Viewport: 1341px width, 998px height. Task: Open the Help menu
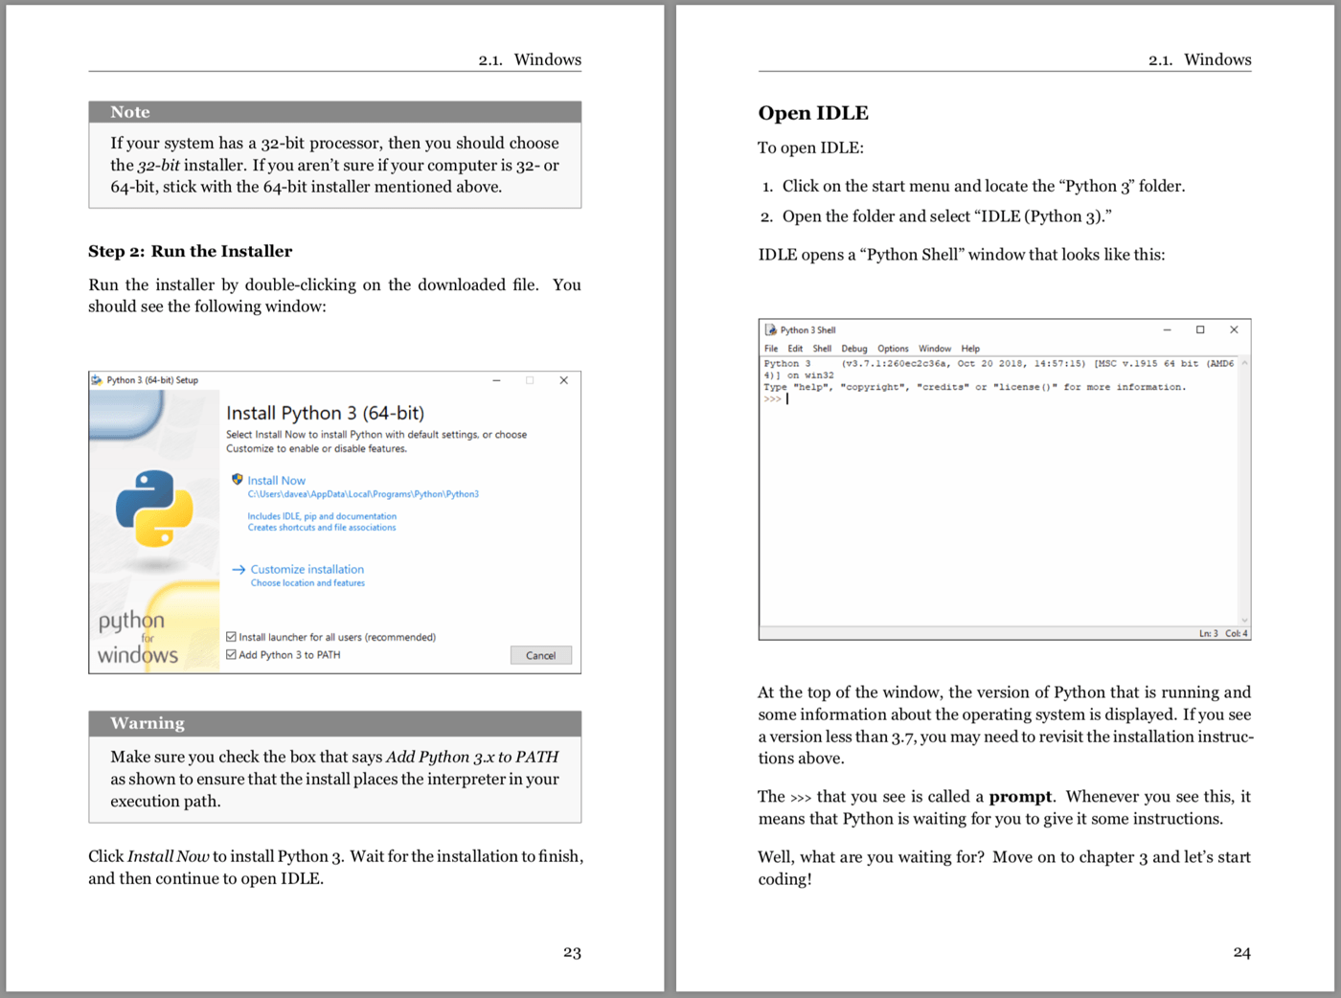[x=969, y=348]
